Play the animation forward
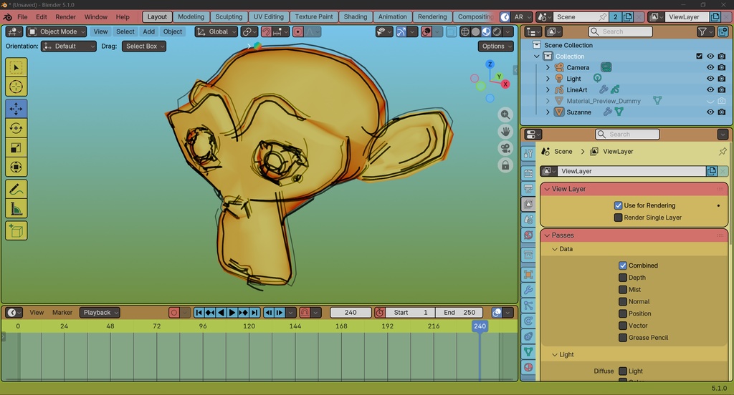The height and width of the screenshot is (395, 734). click(232, 312)
